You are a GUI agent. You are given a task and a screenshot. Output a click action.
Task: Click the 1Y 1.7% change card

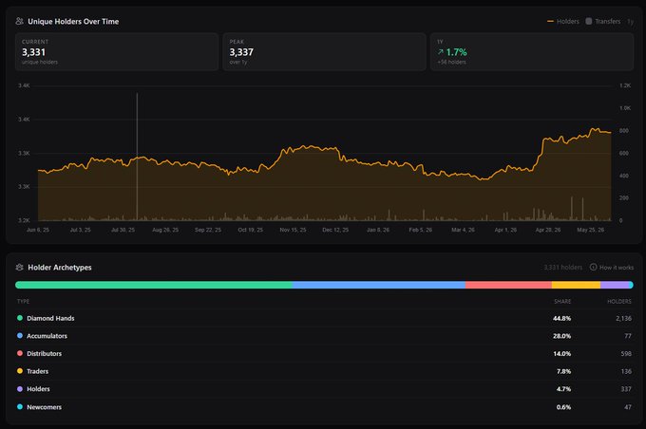(532, 52)
